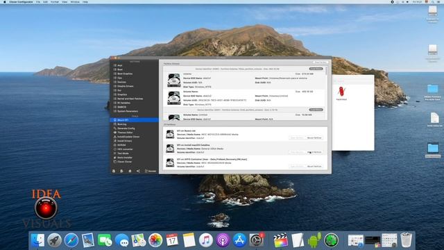This screenshot has width=444, height=250.
Task: Click the export configuration icon in sidebar footer
Action: coord(121,171)
